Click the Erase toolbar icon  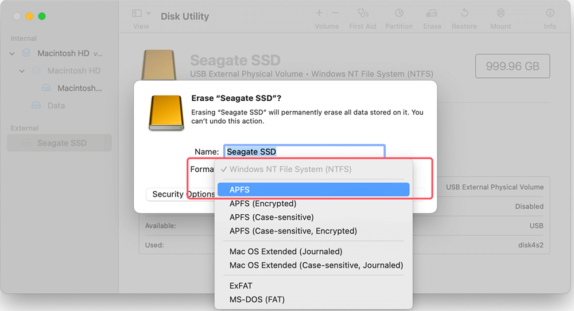(432, 13)
